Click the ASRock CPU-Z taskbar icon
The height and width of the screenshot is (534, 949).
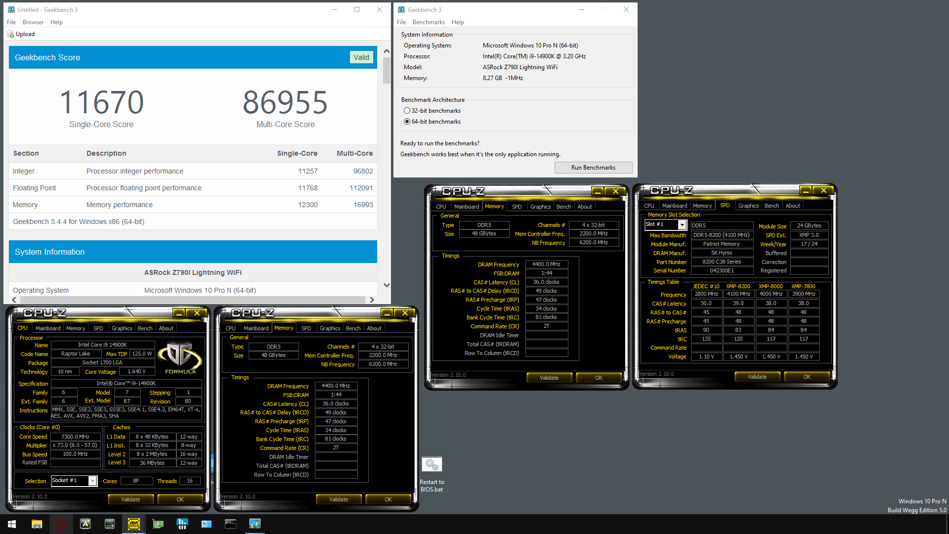133,524
